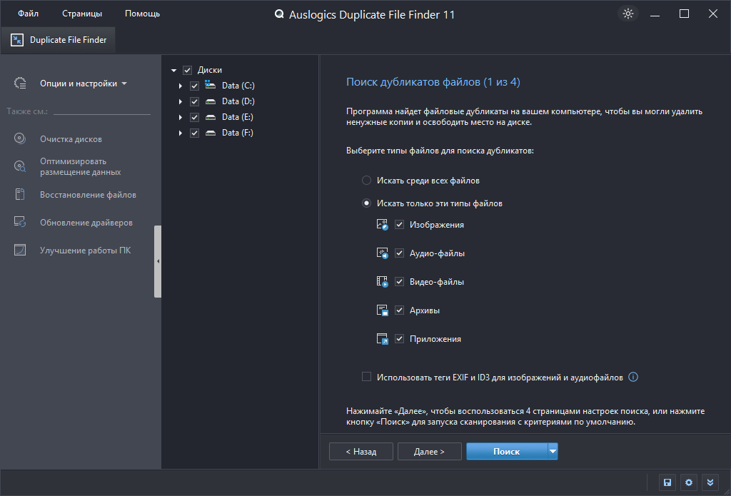Toggle the Диски root checkbox
The width and height of the screenshot is (731, 496).
pos(188,70)
